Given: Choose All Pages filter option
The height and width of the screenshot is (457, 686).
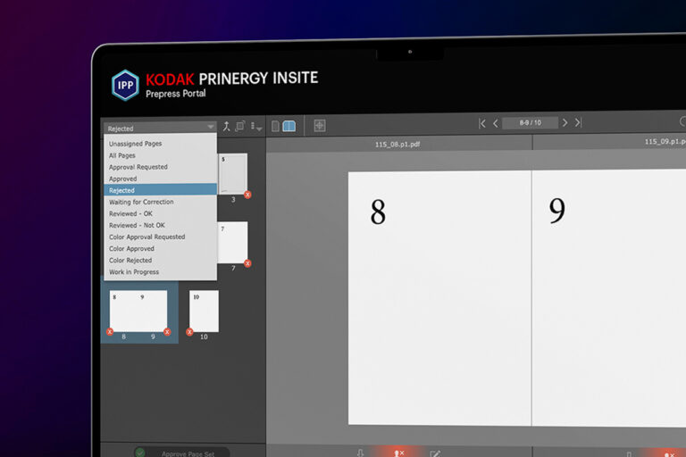Looking at the screenshot, I should [x=122, y=155].
